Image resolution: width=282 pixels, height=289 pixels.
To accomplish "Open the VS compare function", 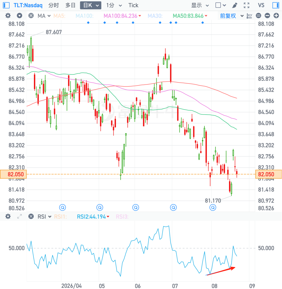I will (x=261, y=5).
